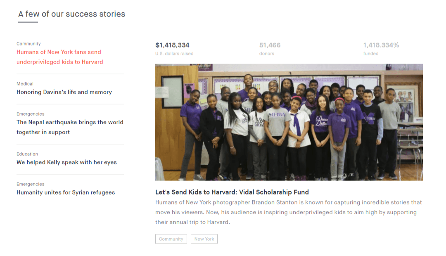Screen dimensions: 446x256
Task: Click the Community tag button below description
Action: coord(171,239)
